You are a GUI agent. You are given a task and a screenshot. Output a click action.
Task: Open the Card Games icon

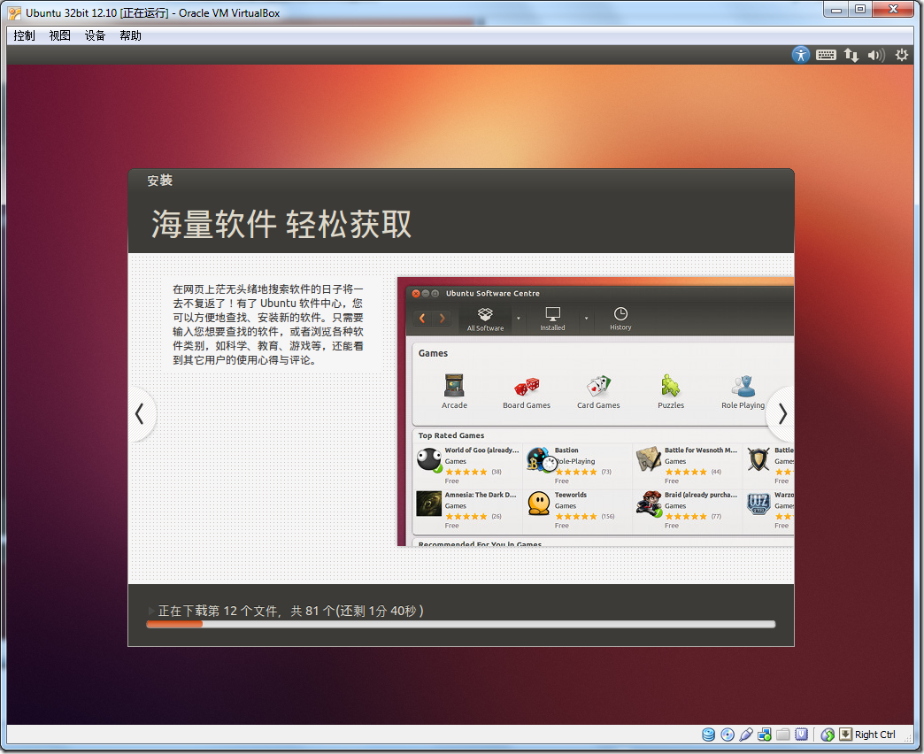tap(598, 386)
